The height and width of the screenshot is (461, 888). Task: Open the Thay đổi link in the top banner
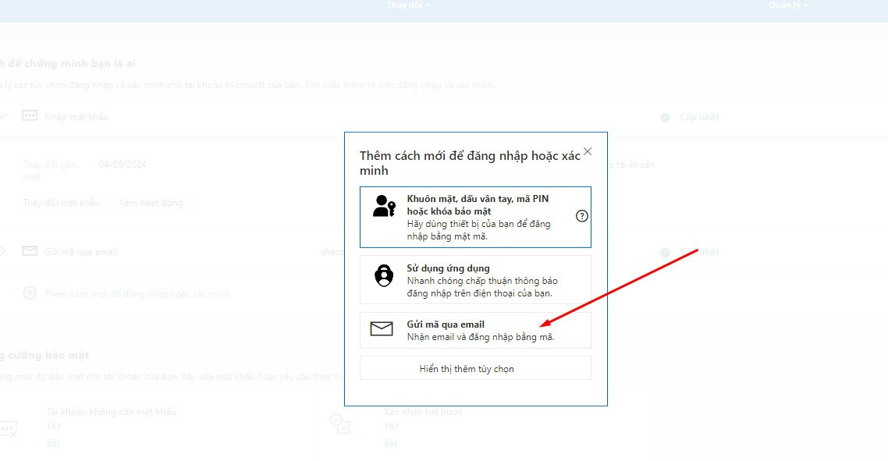[x=407, y=5]
